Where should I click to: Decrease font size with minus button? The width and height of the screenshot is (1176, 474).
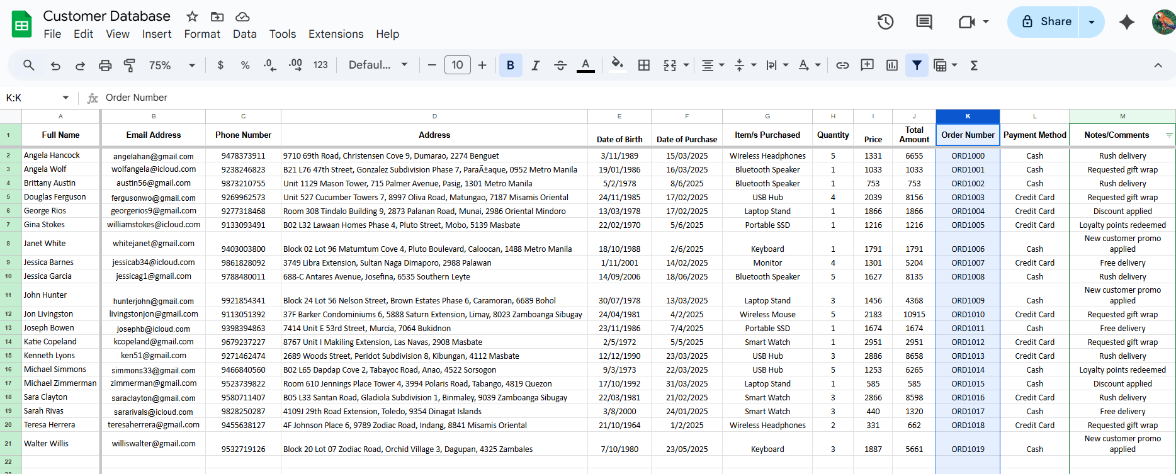point(432,65)
